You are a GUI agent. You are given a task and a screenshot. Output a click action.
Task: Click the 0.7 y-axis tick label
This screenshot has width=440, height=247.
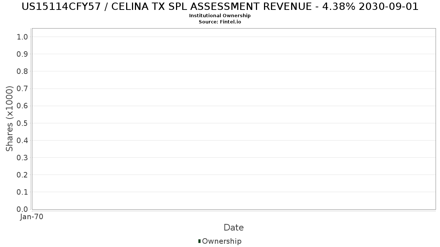click(x=22, y=89)
